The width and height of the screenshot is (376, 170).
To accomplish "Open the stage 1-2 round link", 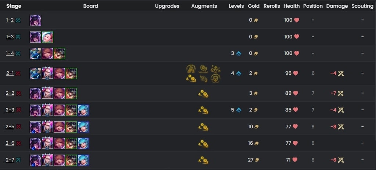I will pyautogui.click(x=10, y=20).
